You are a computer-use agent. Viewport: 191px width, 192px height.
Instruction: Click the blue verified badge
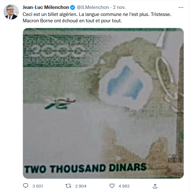pyautogui.click(x=72, y=7)
